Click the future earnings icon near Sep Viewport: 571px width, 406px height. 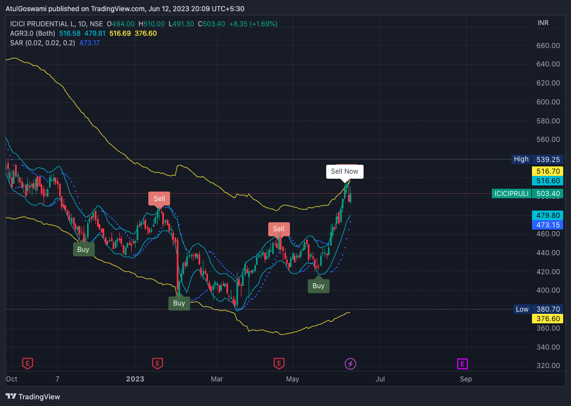click(x=462, y=364)
